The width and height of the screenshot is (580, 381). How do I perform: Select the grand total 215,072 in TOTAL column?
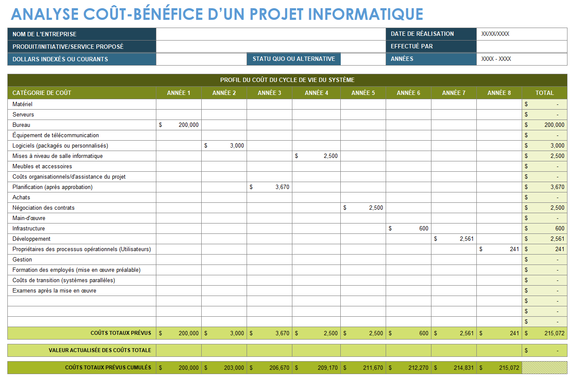tap(545, 333)
